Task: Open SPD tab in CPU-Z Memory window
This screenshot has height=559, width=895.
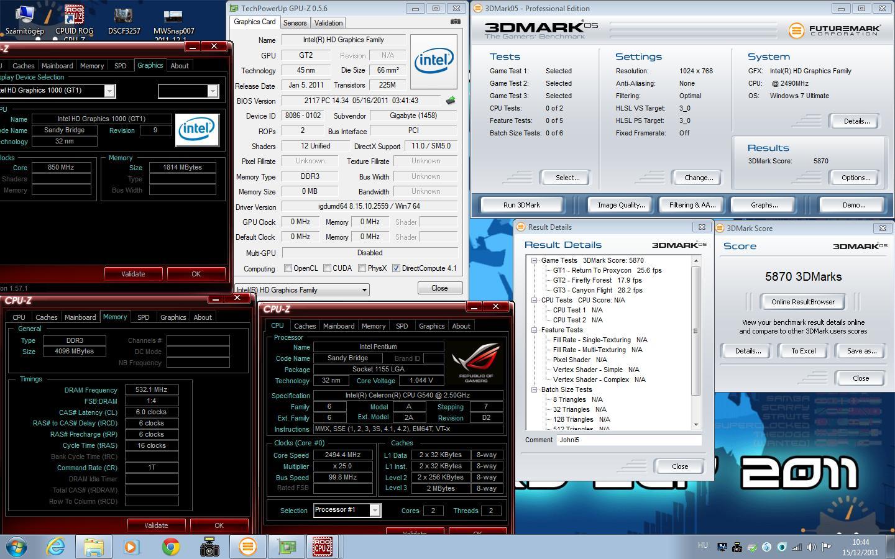Action: point(144,317)
